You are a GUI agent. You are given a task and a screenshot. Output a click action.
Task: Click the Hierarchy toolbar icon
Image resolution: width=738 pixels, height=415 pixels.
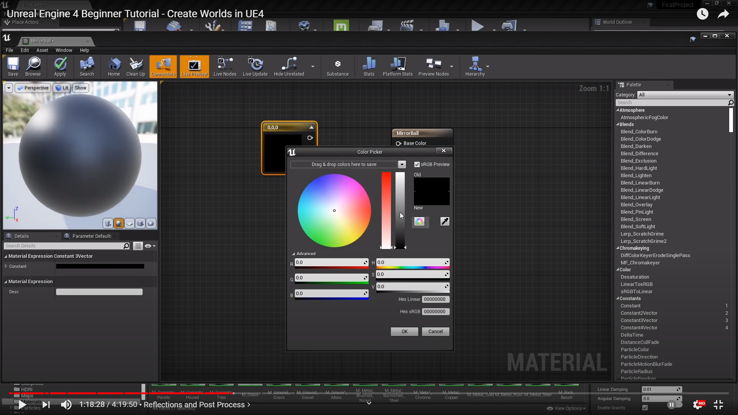point(475,67)
